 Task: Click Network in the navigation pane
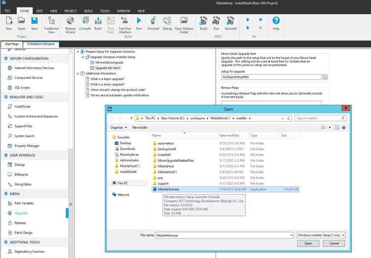[x=123, y=195]
